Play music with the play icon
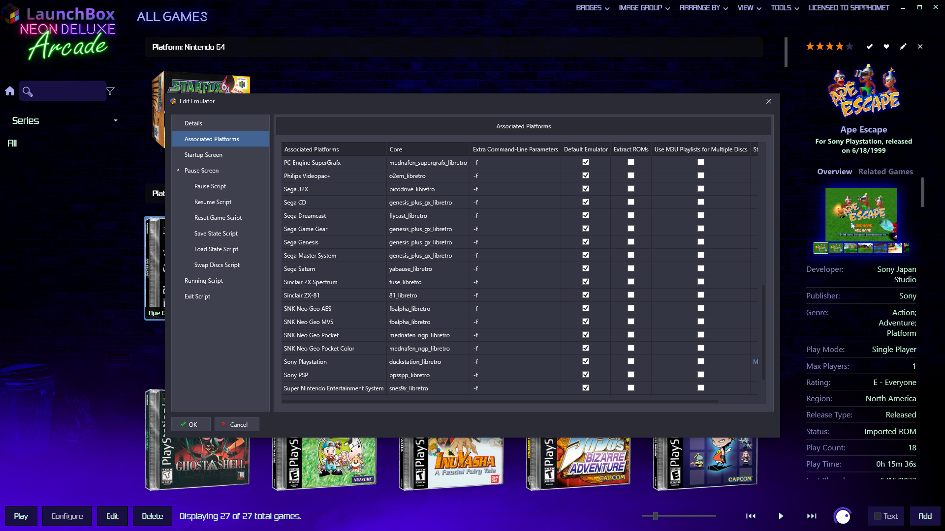 point(781,516)
